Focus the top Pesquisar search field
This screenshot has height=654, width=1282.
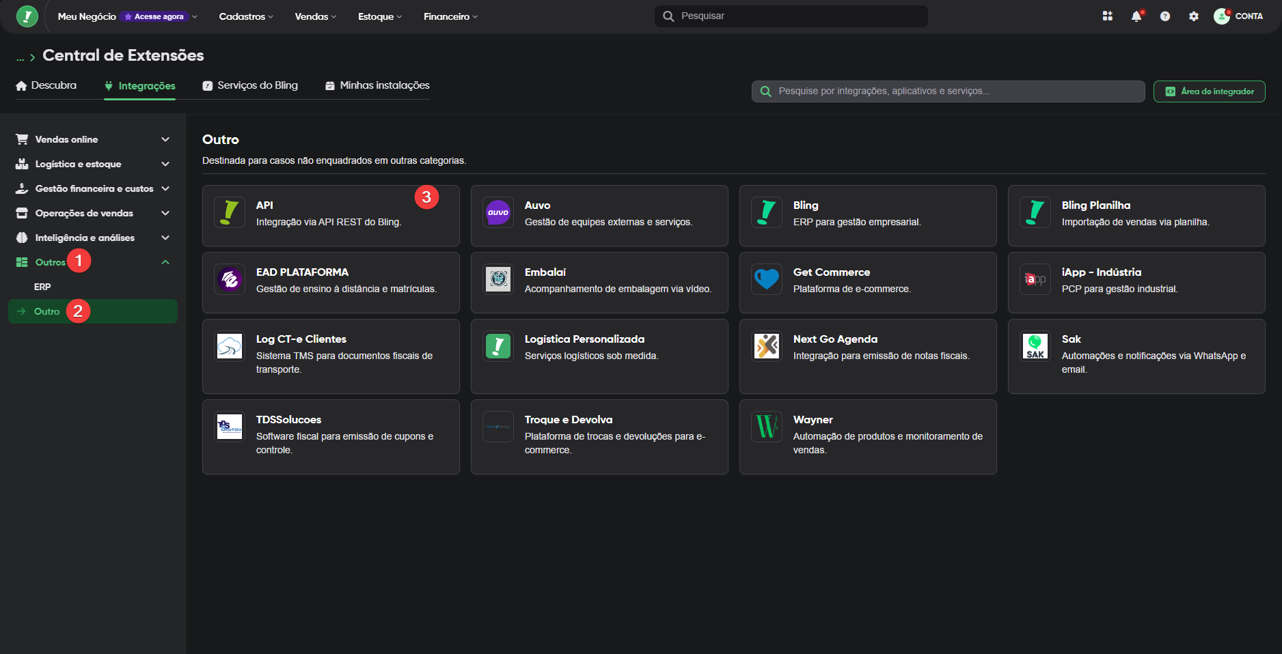pos(791,16)
